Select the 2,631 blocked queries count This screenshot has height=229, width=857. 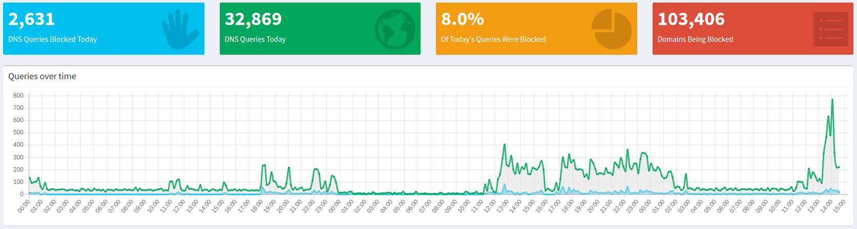pos(32,19)
